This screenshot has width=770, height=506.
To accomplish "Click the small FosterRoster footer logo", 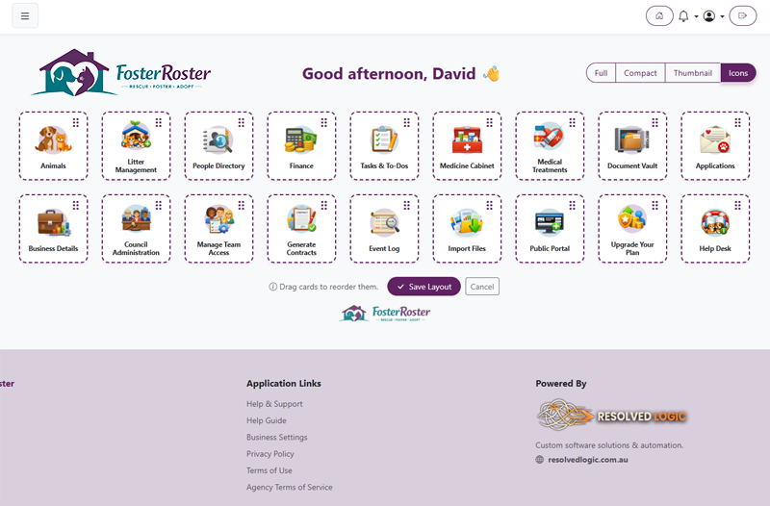I will [384, 313].
